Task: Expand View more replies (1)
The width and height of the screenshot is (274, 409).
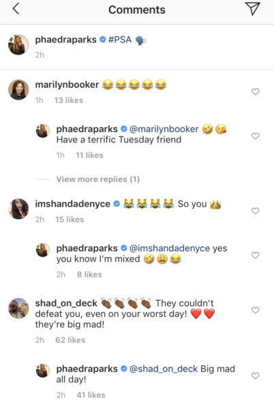Action: coord(98,179)
